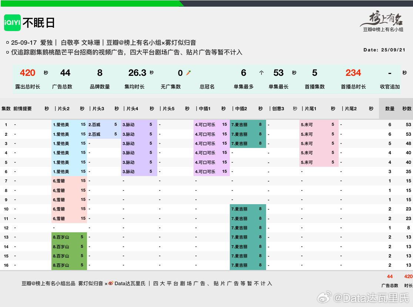This screenshot has width=413, height=307.
Task: Select the 26.3 集均时长 value
Action: [137, 72]
